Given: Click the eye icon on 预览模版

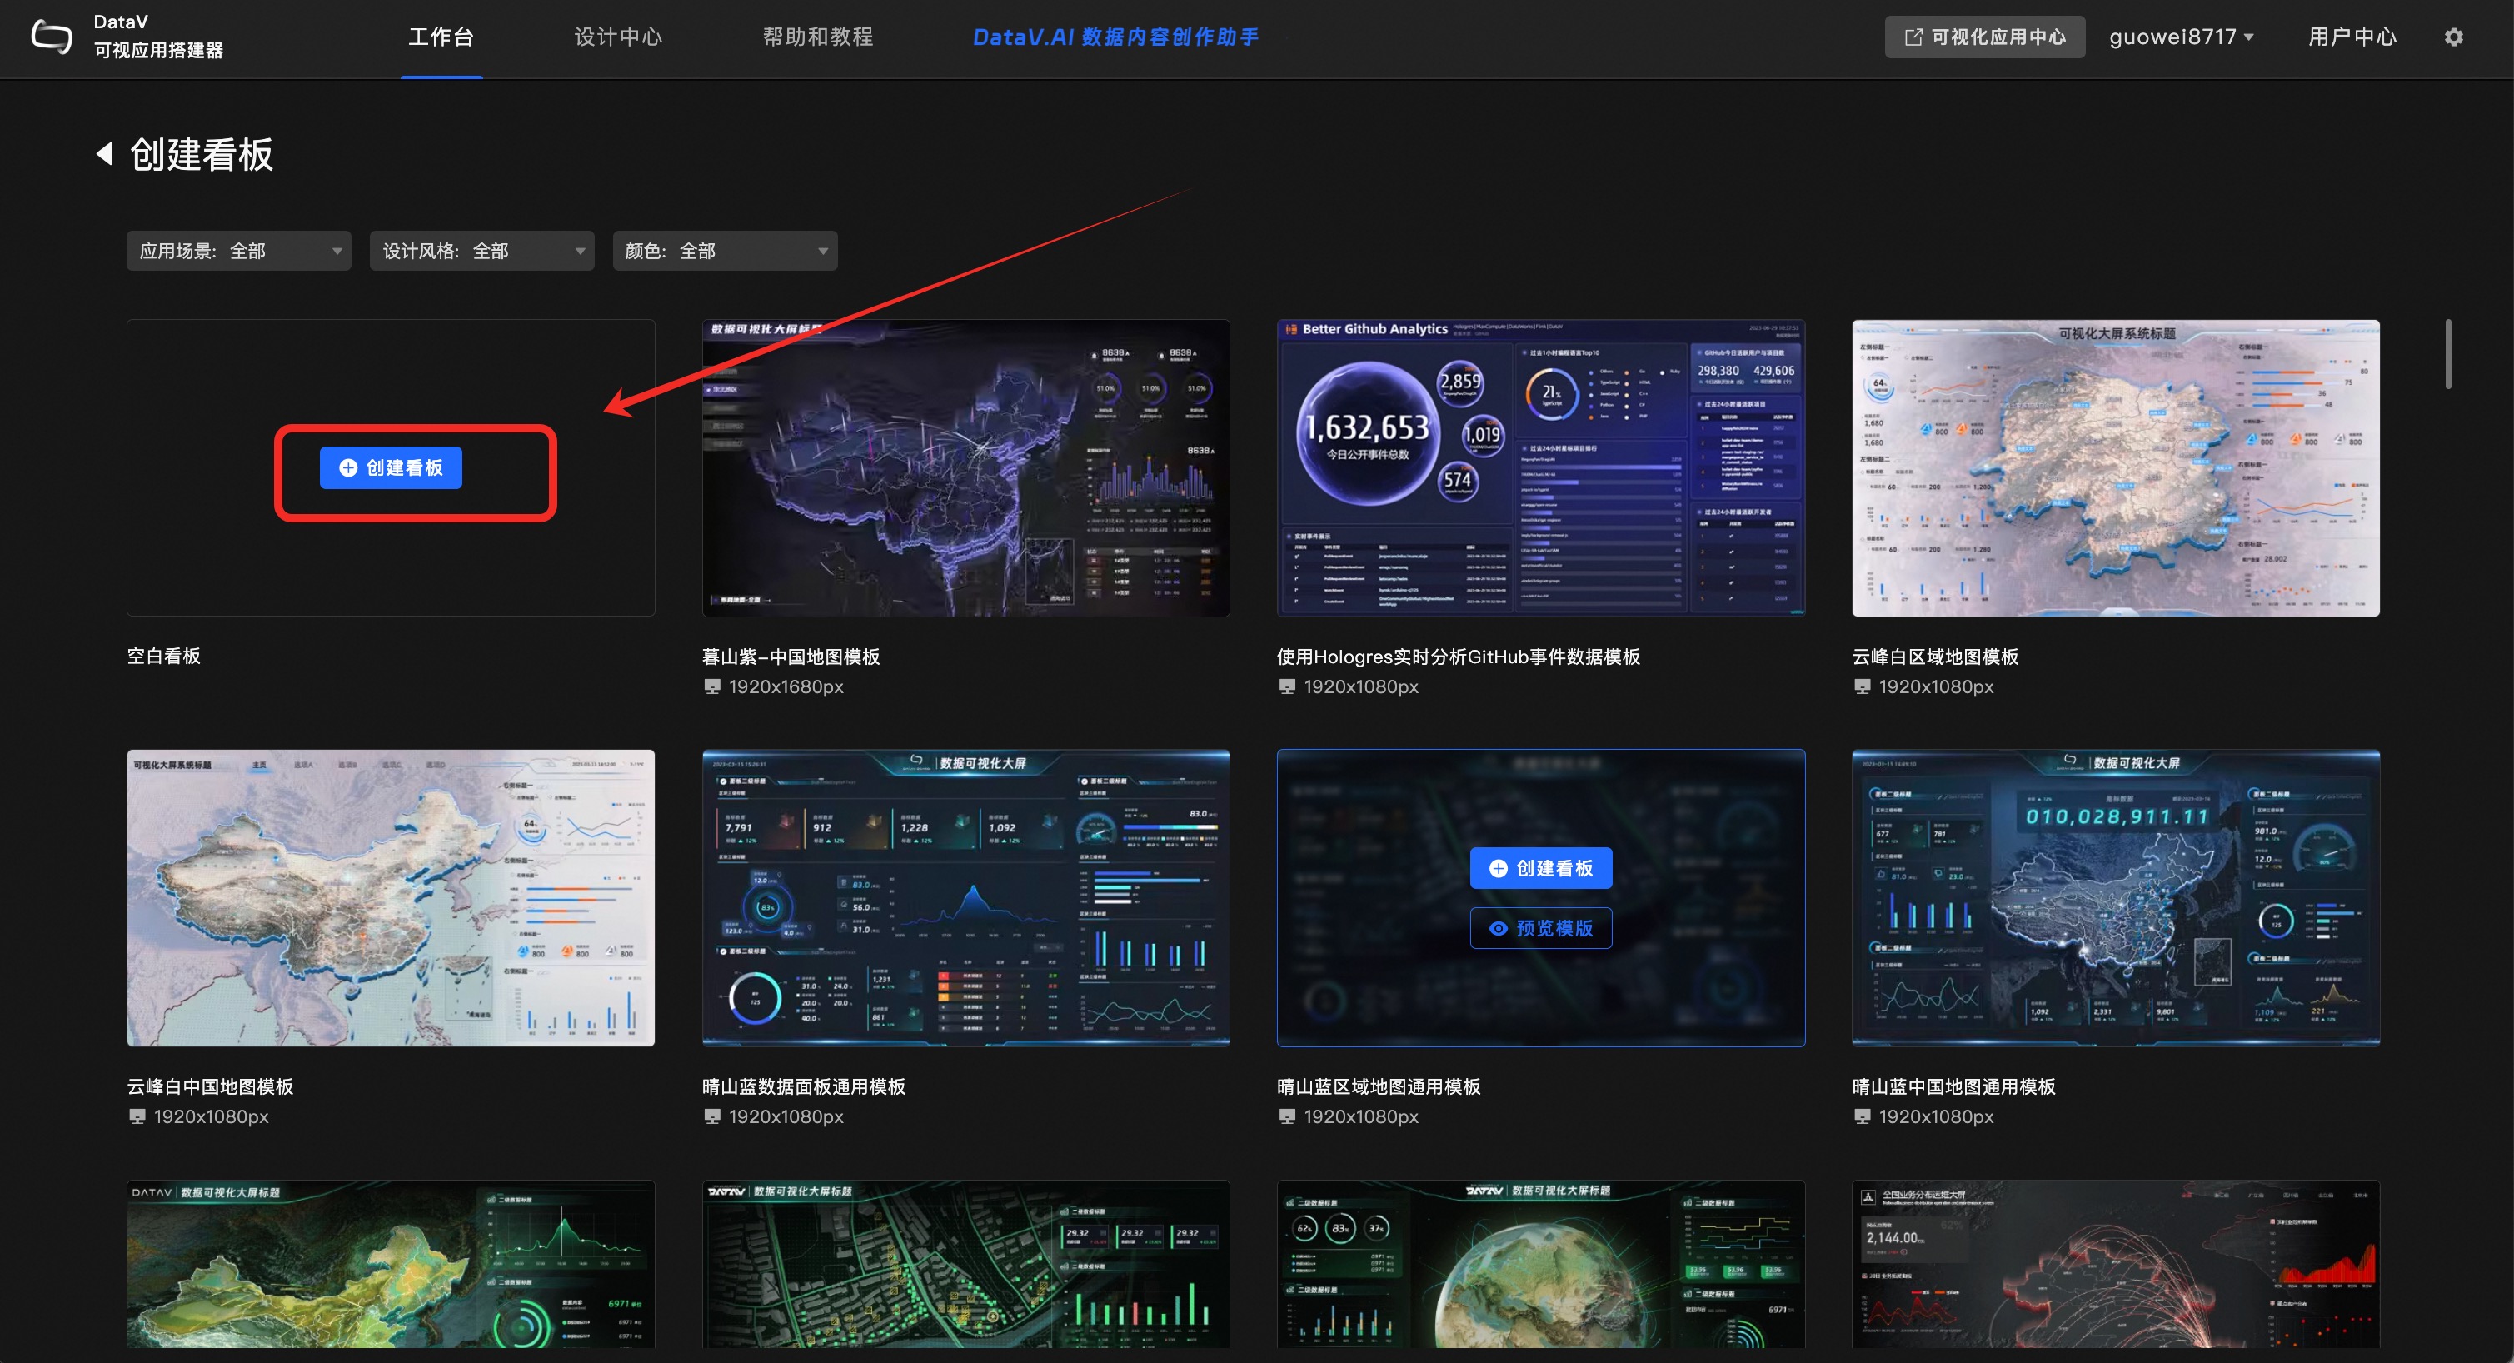Looking at the screenshot, I should click(1498, 928).
